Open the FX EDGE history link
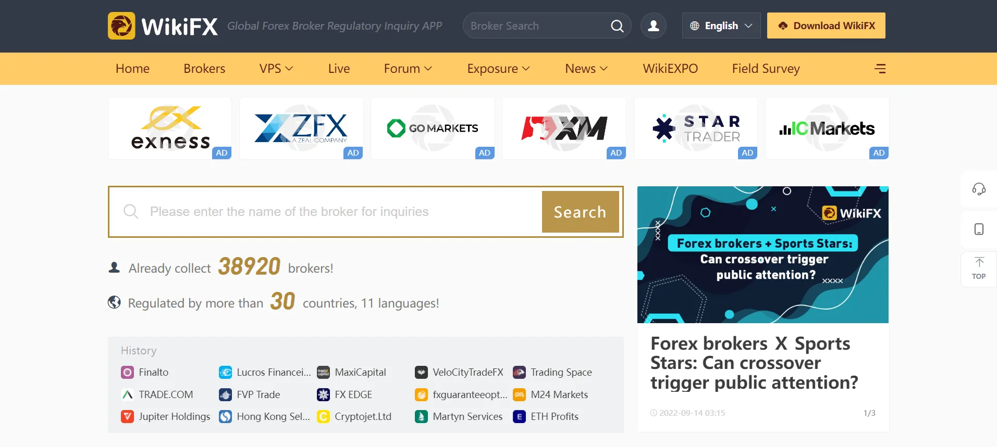997x447 pixels. (x=353, y=395)
